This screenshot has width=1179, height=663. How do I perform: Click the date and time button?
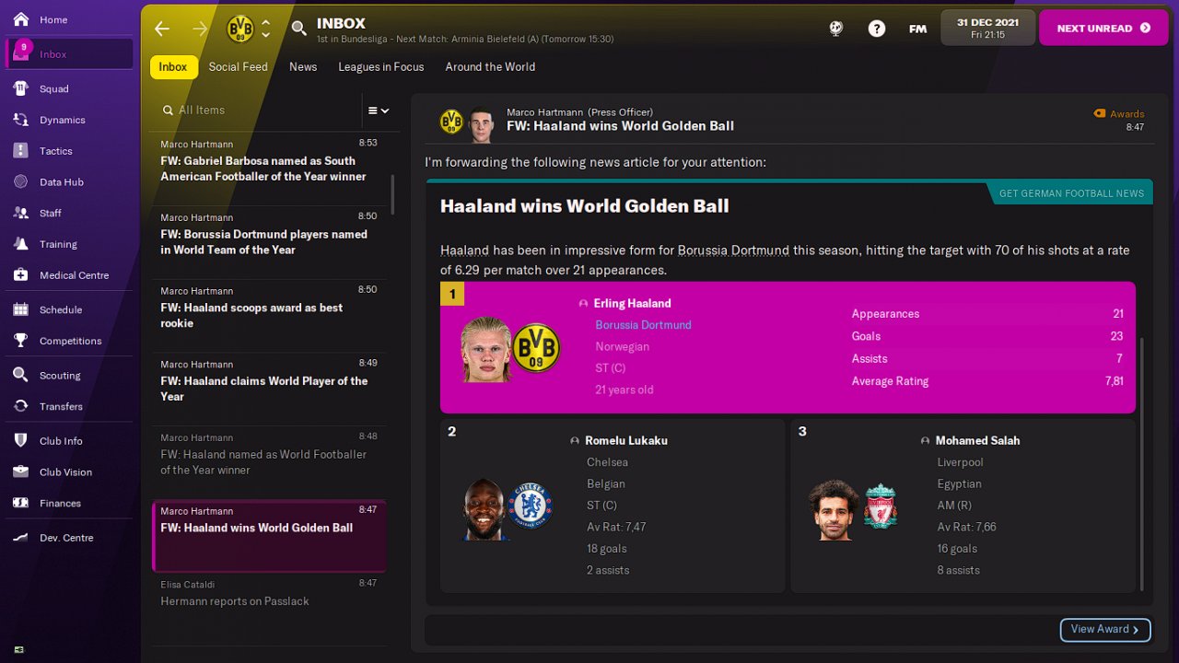pos(987,28)
